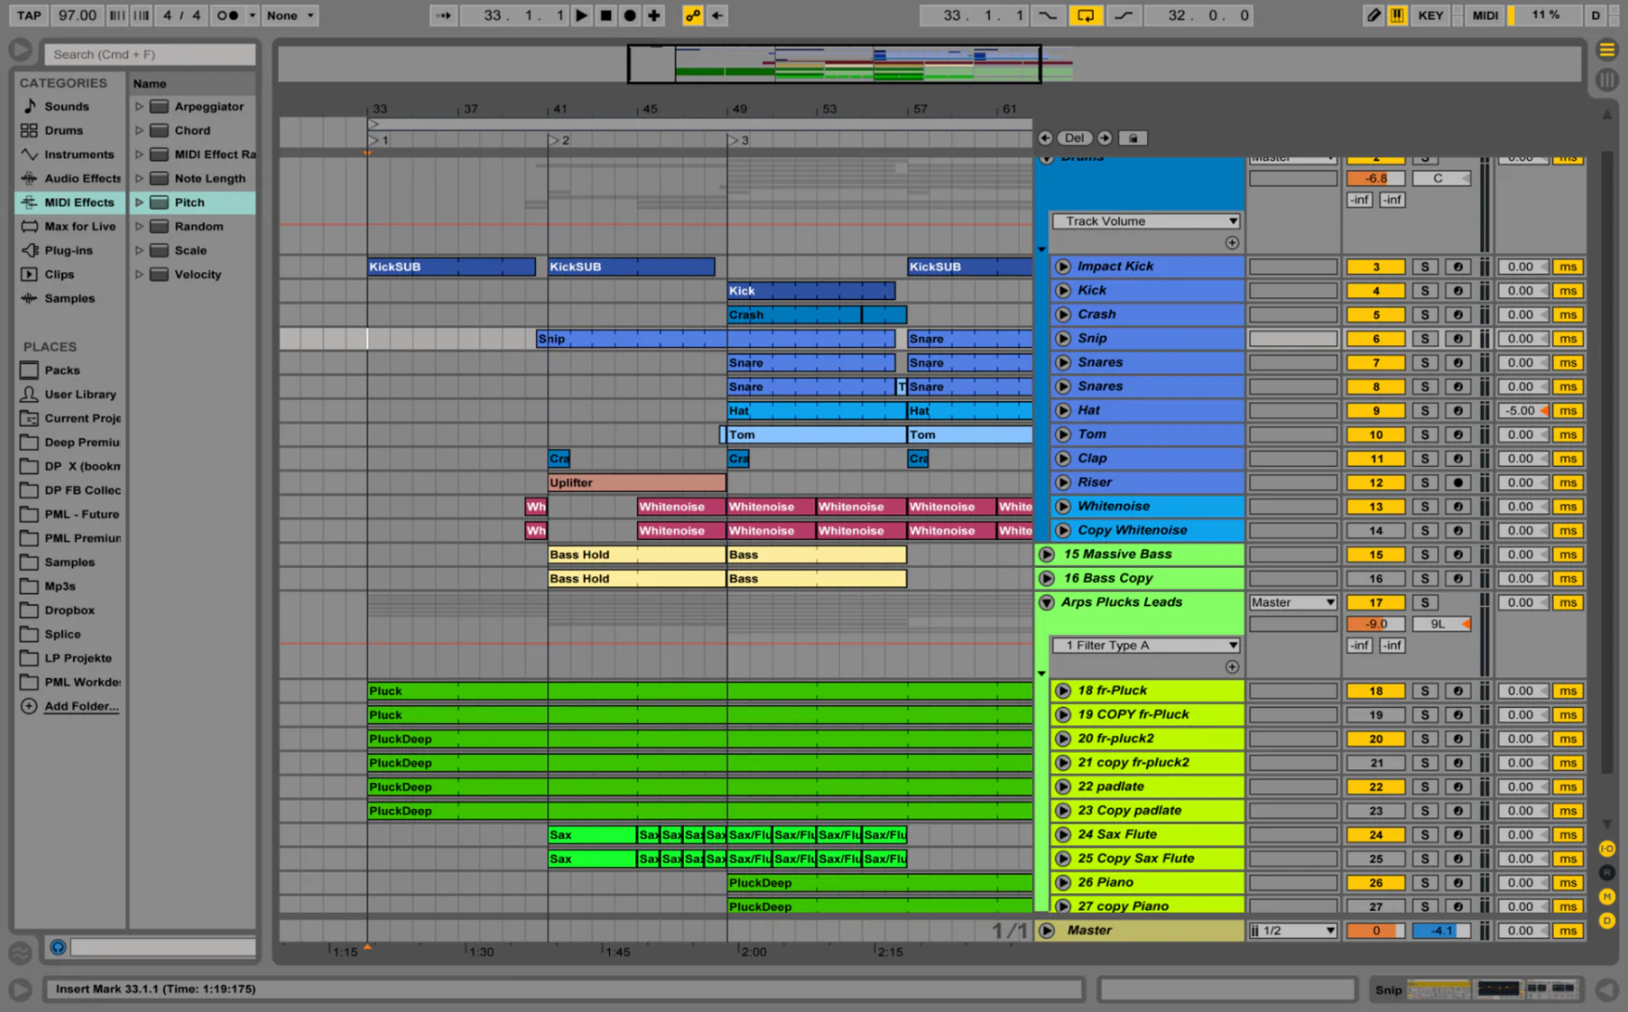The height and width of the screenshot is (1012, 1628).
Task: Toggle Draw Mode pencil
Action: click(x=1373, y=15)
